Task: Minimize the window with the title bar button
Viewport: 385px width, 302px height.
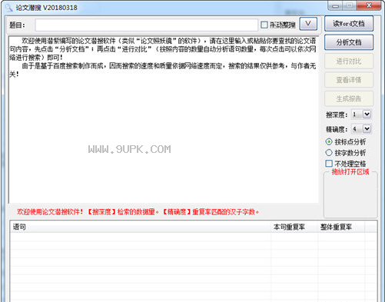Action: pos(336,6)
